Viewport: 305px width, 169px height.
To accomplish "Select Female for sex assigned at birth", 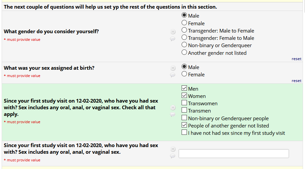I will [184, 74].
